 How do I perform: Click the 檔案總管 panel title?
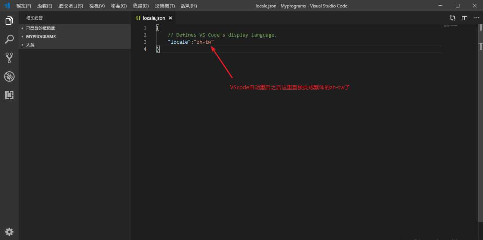tap(34, 18)
